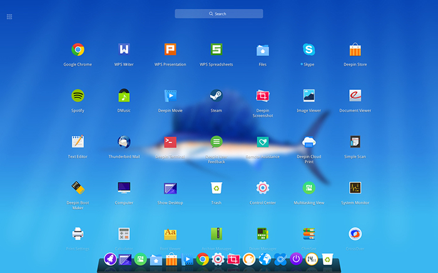Image resolution: width=438 pixels, height=273 pixels.
Task: Launch ChmSee
Action: pyautogui.click(x=309, y=234)
